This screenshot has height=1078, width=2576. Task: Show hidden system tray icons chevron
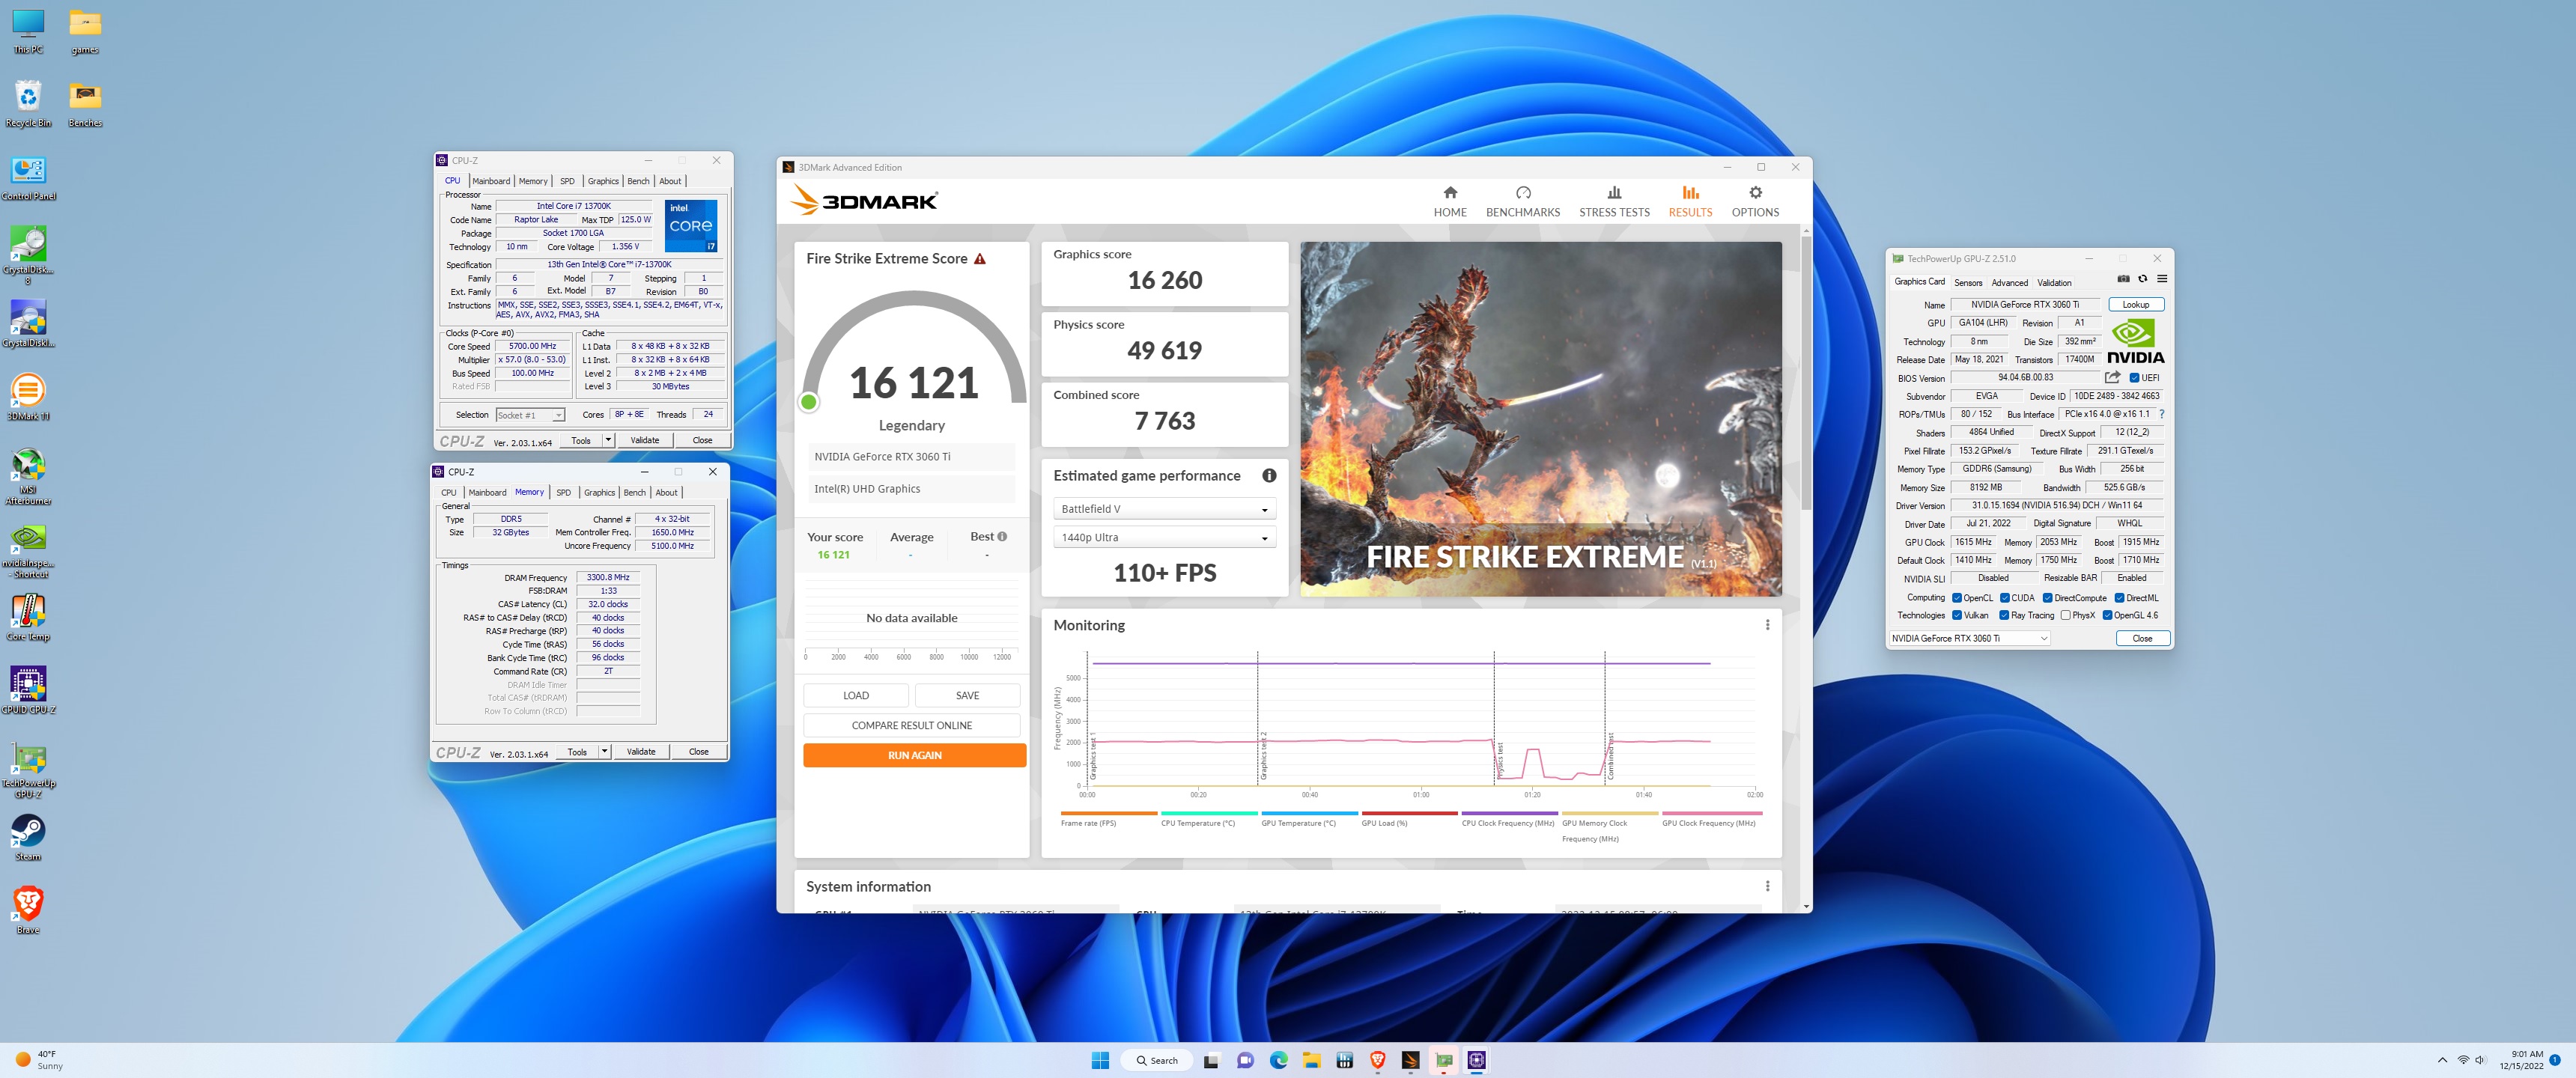point(2441,1060)
